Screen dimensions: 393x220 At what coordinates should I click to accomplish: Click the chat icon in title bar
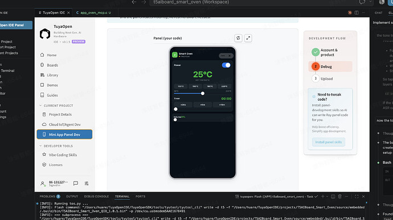click(x=362, y=2)
